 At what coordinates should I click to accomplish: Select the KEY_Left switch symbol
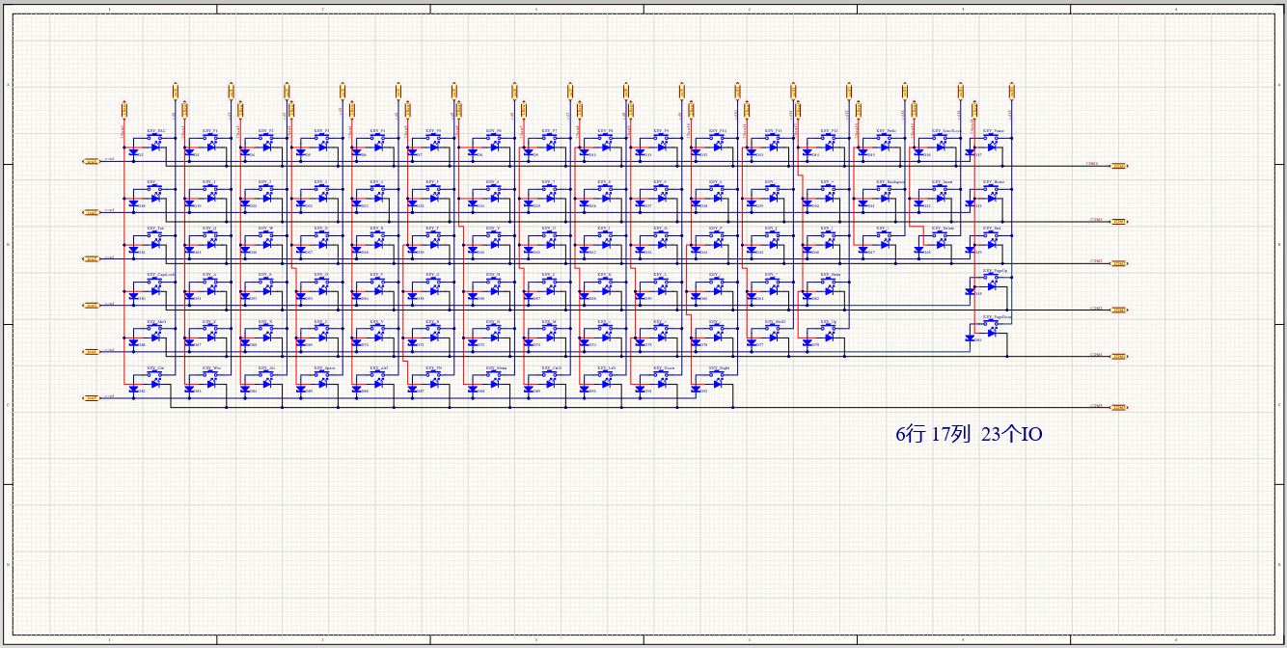[x=605, y=375]
